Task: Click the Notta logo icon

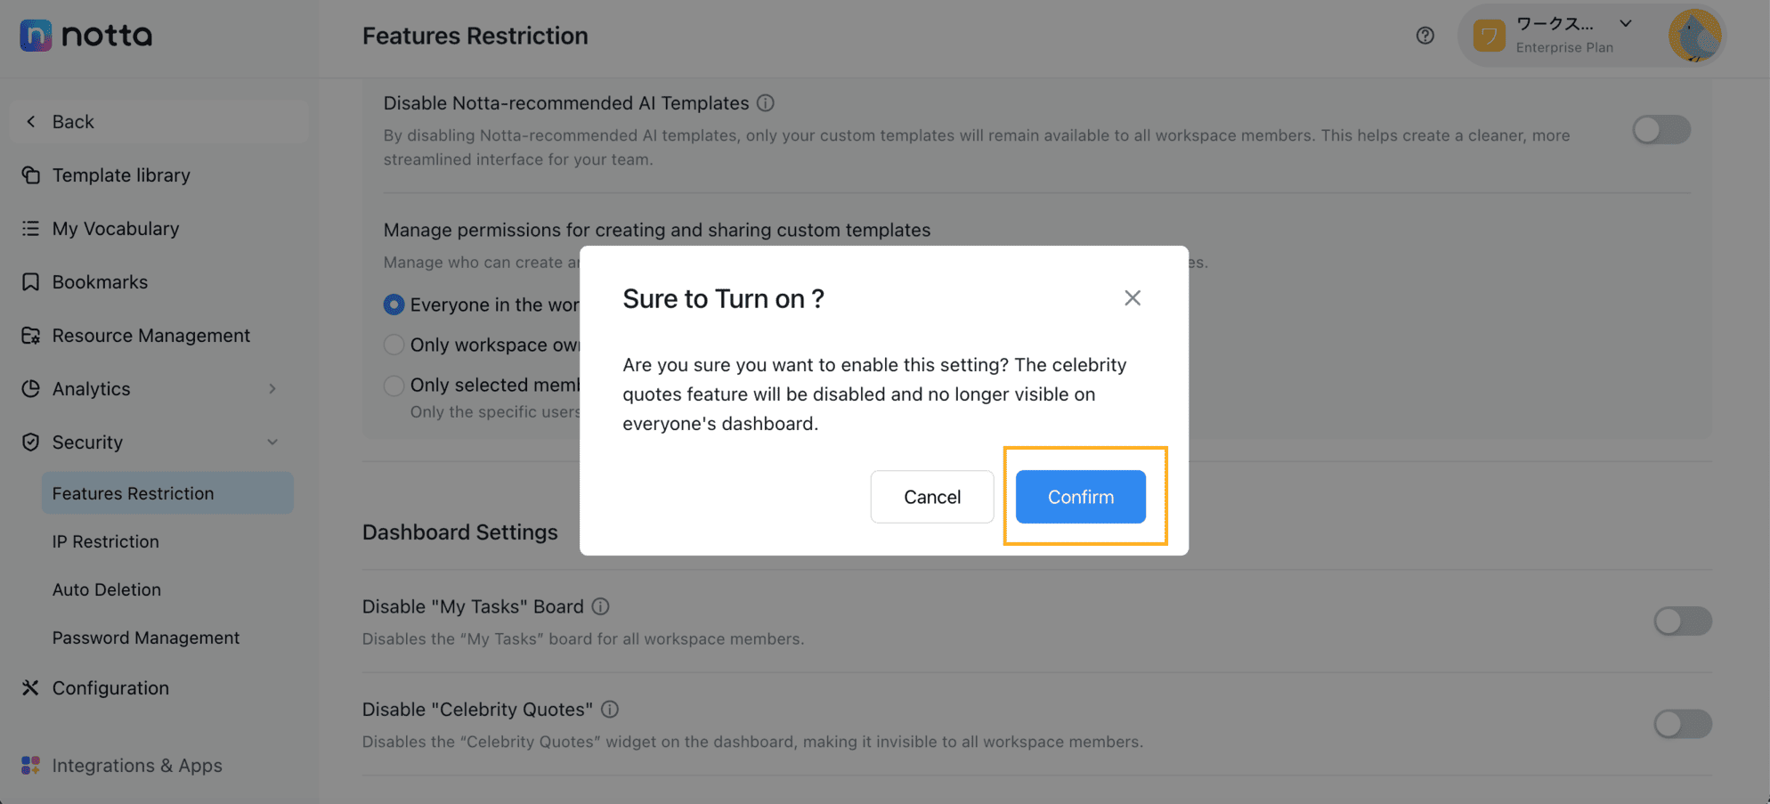Action: click(36, 36)
